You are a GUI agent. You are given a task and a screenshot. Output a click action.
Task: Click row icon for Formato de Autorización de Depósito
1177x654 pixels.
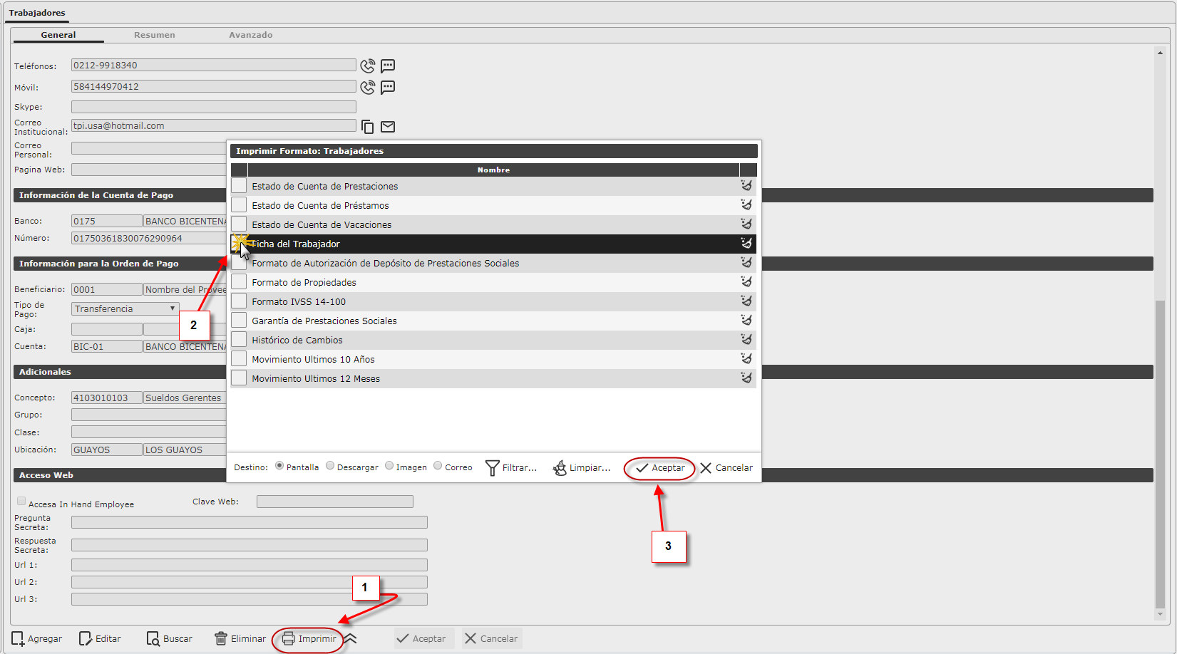pyautogui.click(x=746, y=263)
